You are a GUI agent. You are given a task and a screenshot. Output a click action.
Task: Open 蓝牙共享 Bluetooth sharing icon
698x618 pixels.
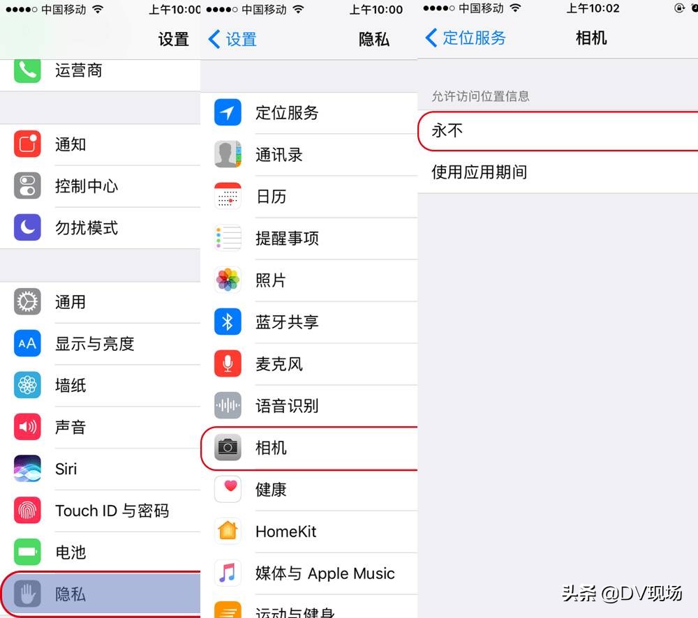[x=227, y=322]
